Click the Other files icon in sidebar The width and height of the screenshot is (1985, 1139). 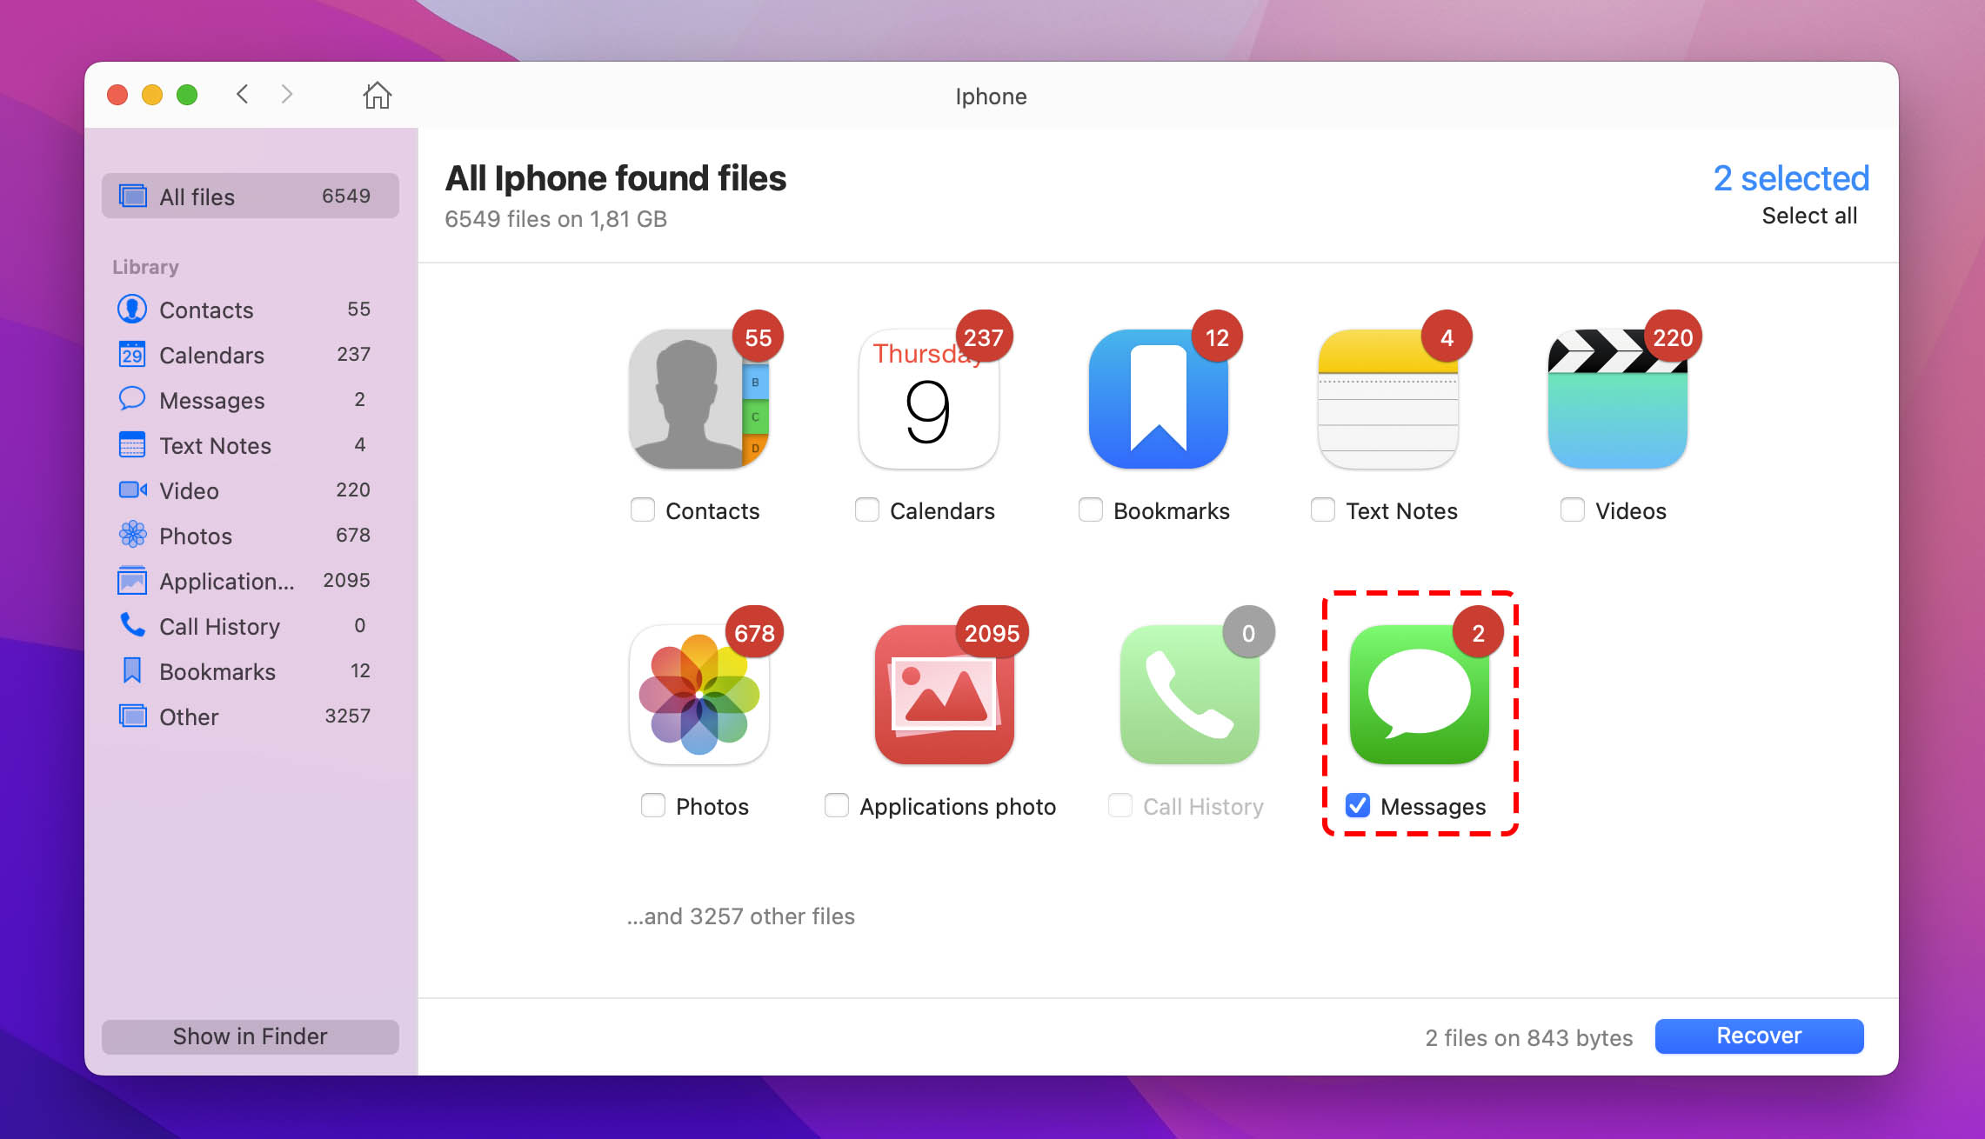pos(132,716)
